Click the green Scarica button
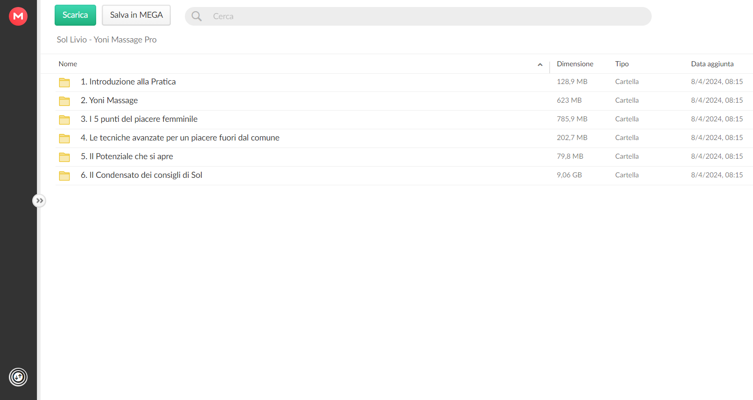753x400 pixels. [75, 15]
